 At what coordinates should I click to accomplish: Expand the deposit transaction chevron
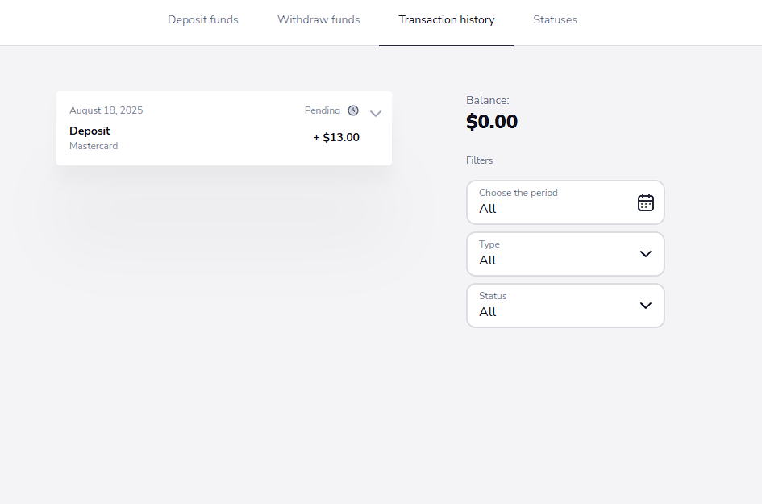tap(376, 114)
